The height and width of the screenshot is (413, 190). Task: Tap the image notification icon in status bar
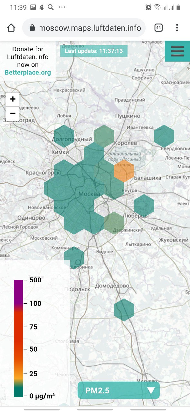33,7
